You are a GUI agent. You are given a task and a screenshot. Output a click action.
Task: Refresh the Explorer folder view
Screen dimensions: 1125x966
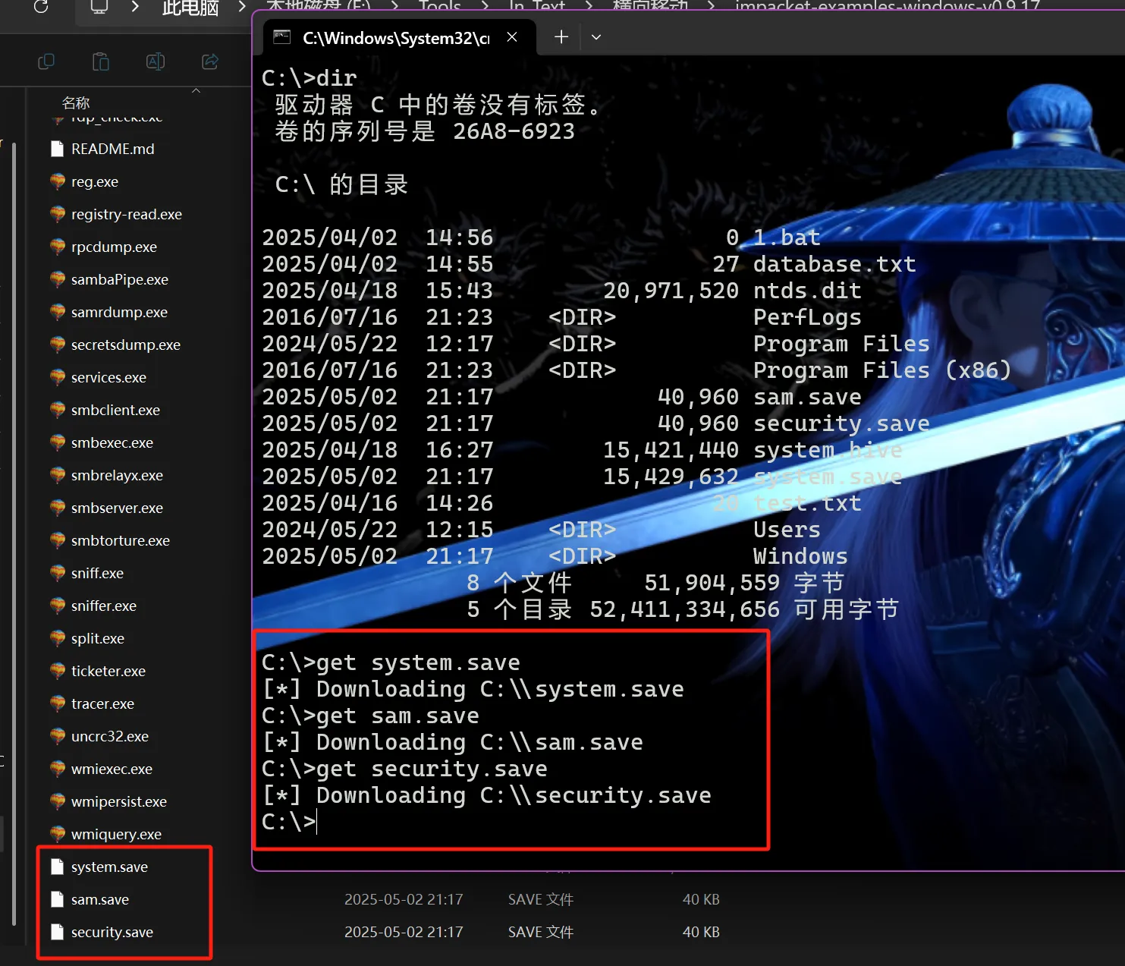pyautogui.click(x=41, y=7)
